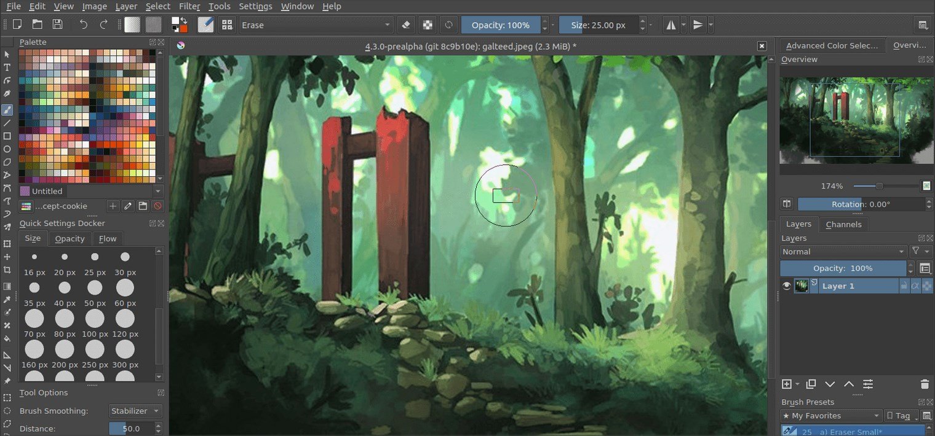Toggle preserve alpha checker icon

[428, 25]
